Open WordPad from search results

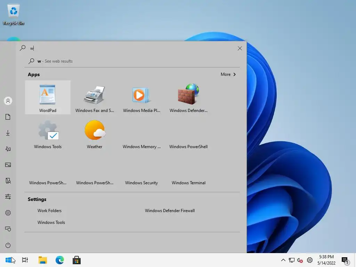pos(48,97)
